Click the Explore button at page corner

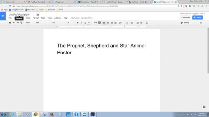[204, 107]
